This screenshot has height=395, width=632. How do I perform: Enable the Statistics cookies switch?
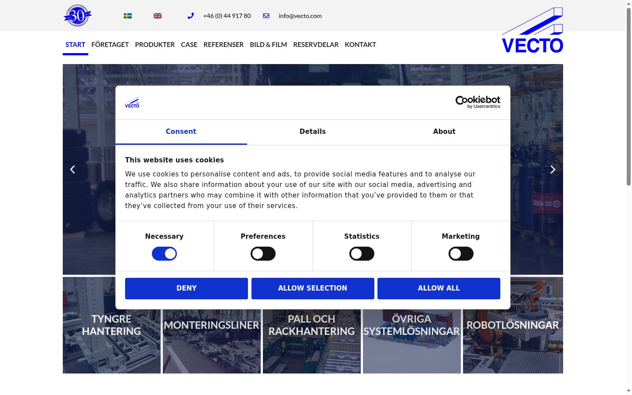pyautogui.click(x=362, y=254)
